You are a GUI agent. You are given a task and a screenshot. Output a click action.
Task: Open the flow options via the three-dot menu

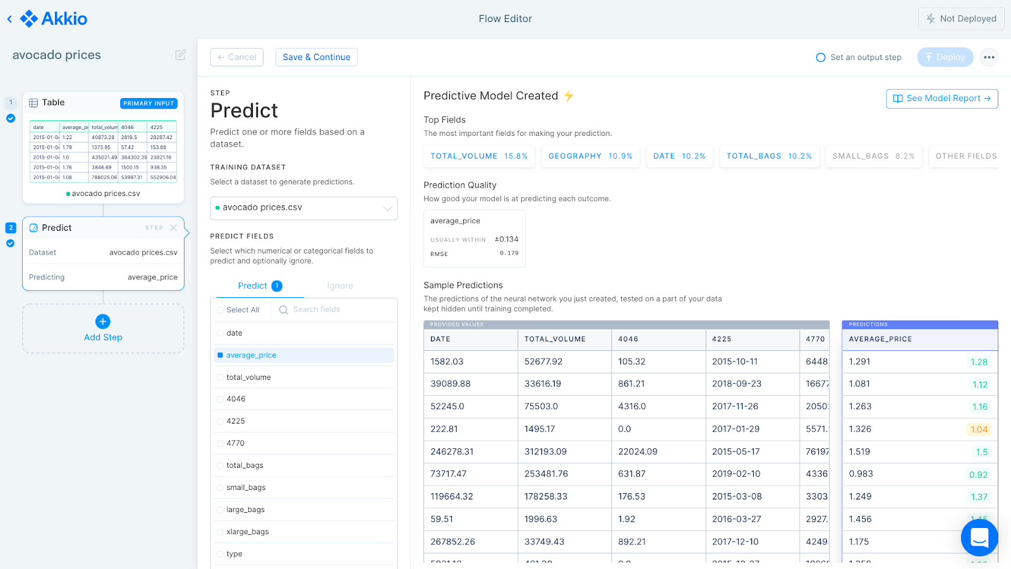click(x=988, y=57)
